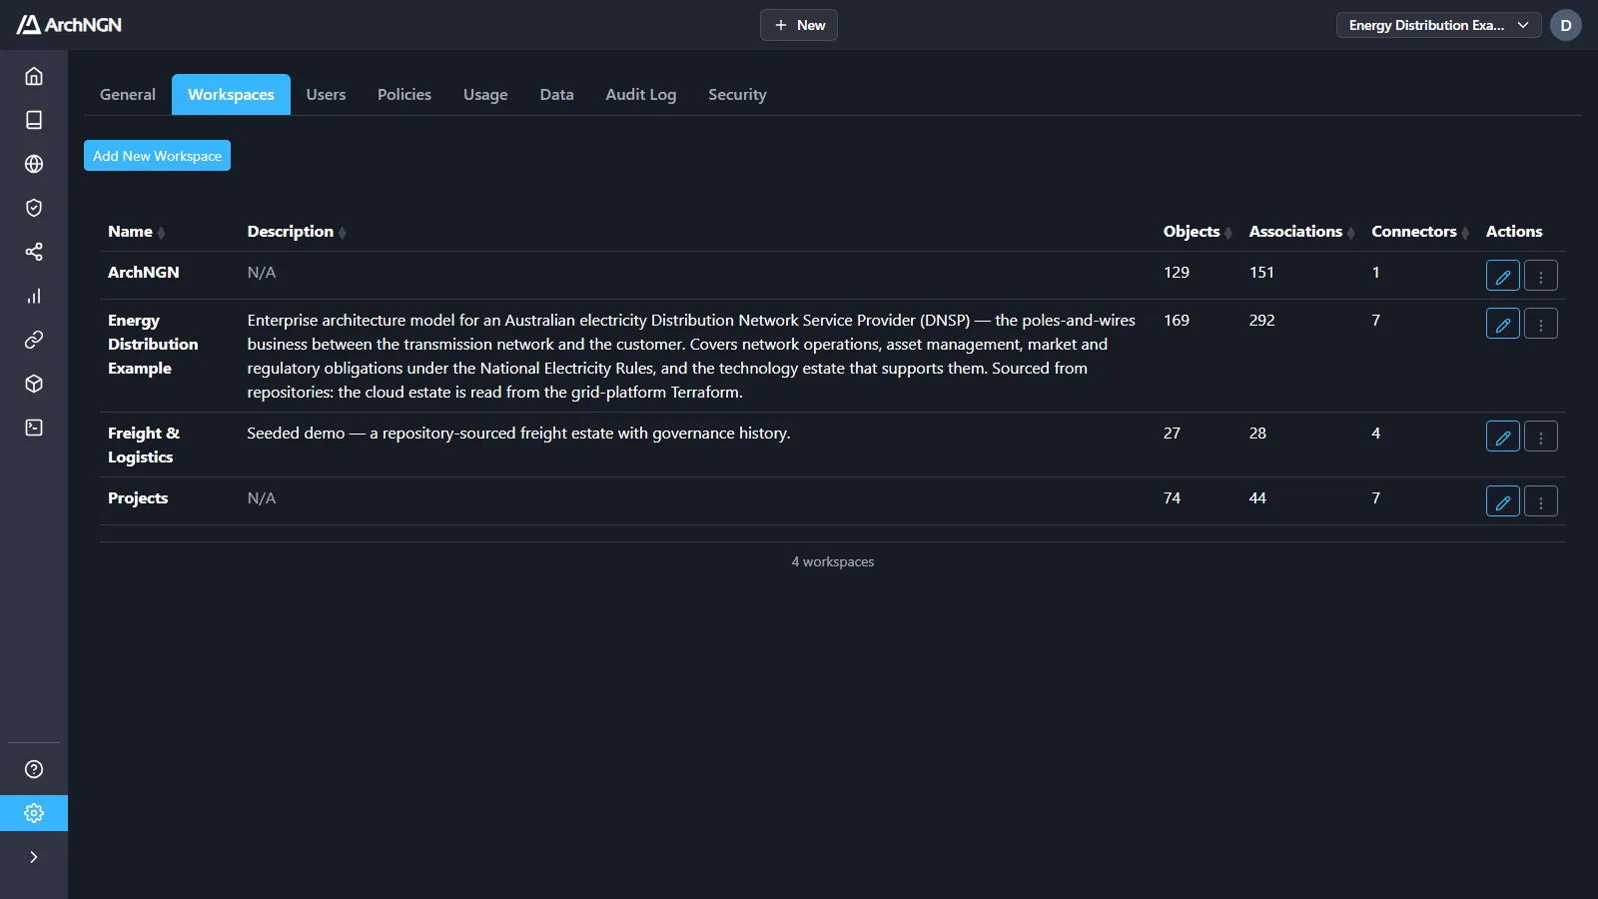
Task: Sort the table by the Description column
Action: pos(297,232)
